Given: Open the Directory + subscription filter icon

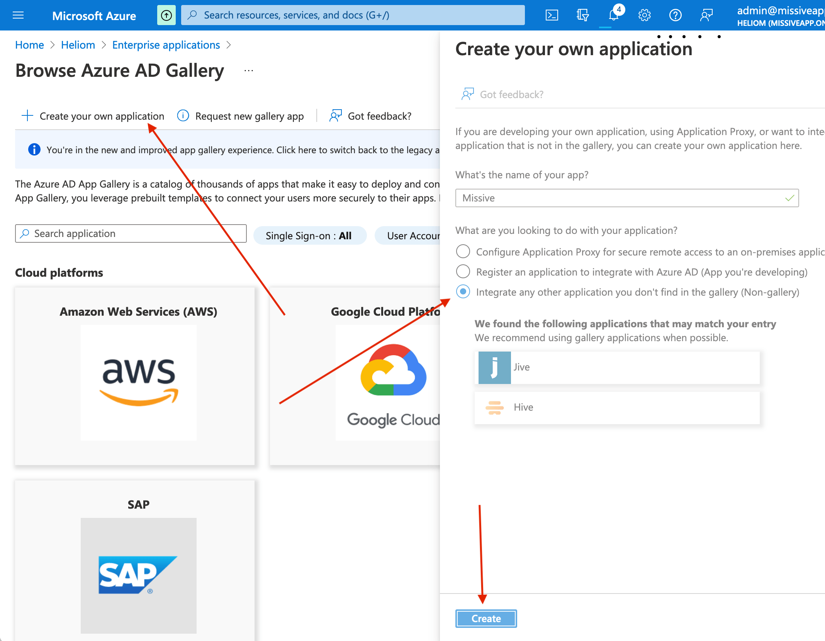Looking at the screenshot, I should click(x=582, y=15).
